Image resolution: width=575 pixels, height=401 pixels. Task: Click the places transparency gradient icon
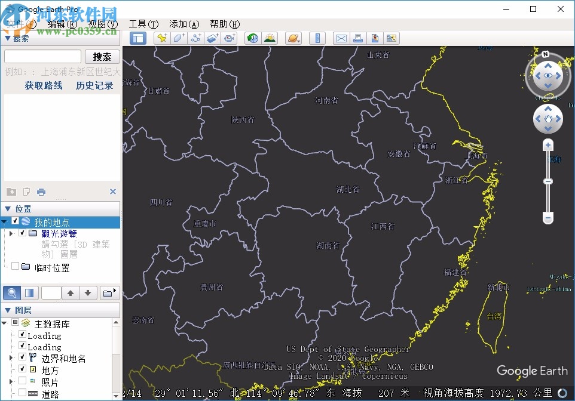click(x=29, y=293)
